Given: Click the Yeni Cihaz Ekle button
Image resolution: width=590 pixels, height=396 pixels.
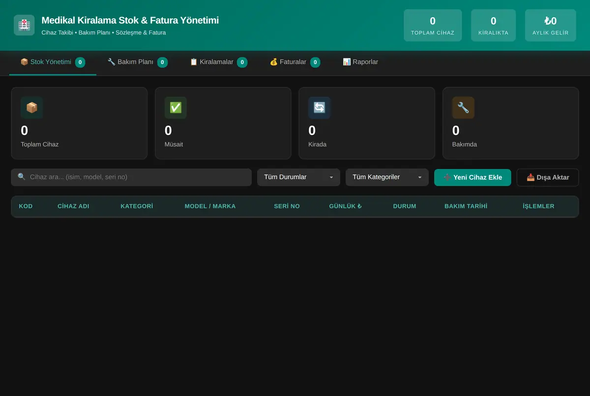Looking at the screenshot, I should coord(472,177).
